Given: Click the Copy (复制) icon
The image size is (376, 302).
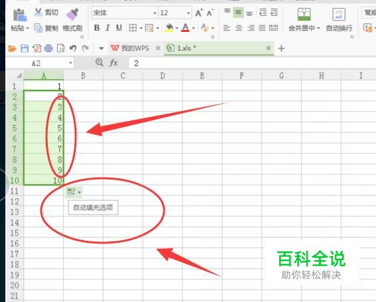Looking at the screenshot, I should 39,28.
